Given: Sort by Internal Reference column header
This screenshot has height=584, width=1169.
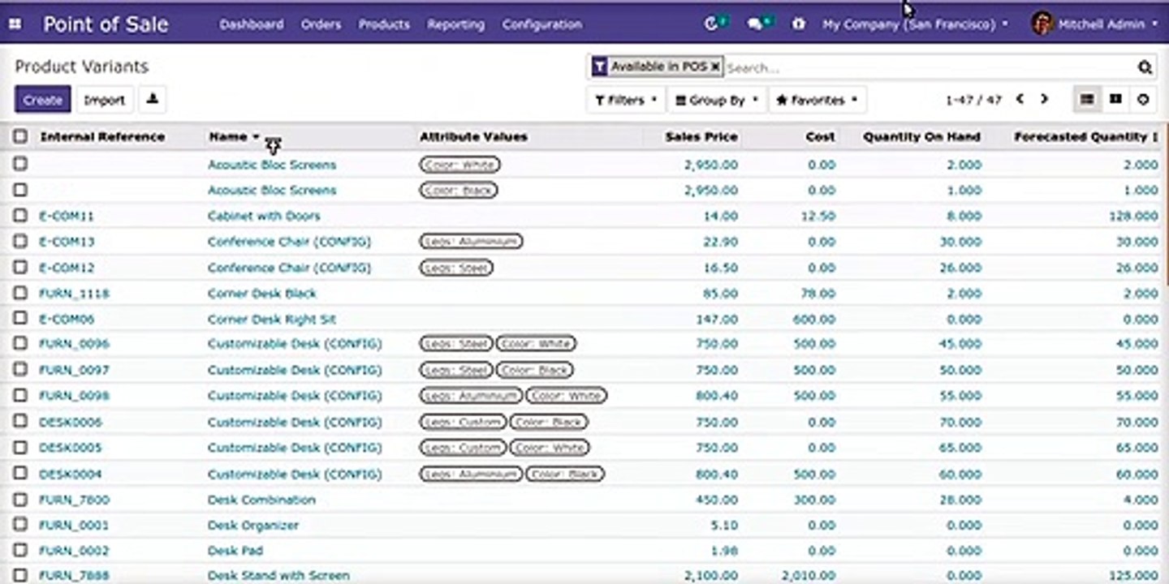Looking at the screenshot, I should click(x=102, y=136).
